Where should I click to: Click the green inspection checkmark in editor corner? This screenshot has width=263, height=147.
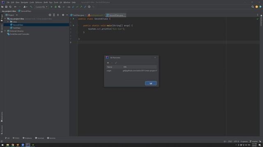point(258,19)
